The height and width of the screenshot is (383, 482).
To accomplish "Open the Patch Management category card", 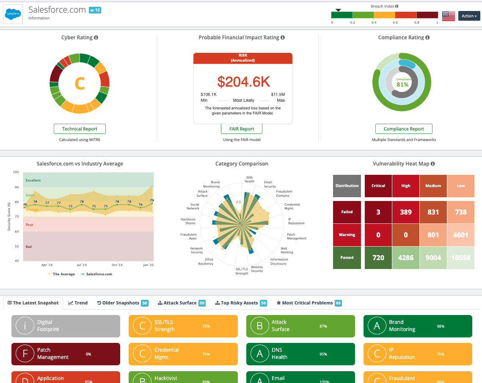I will (x=66, y=354).
